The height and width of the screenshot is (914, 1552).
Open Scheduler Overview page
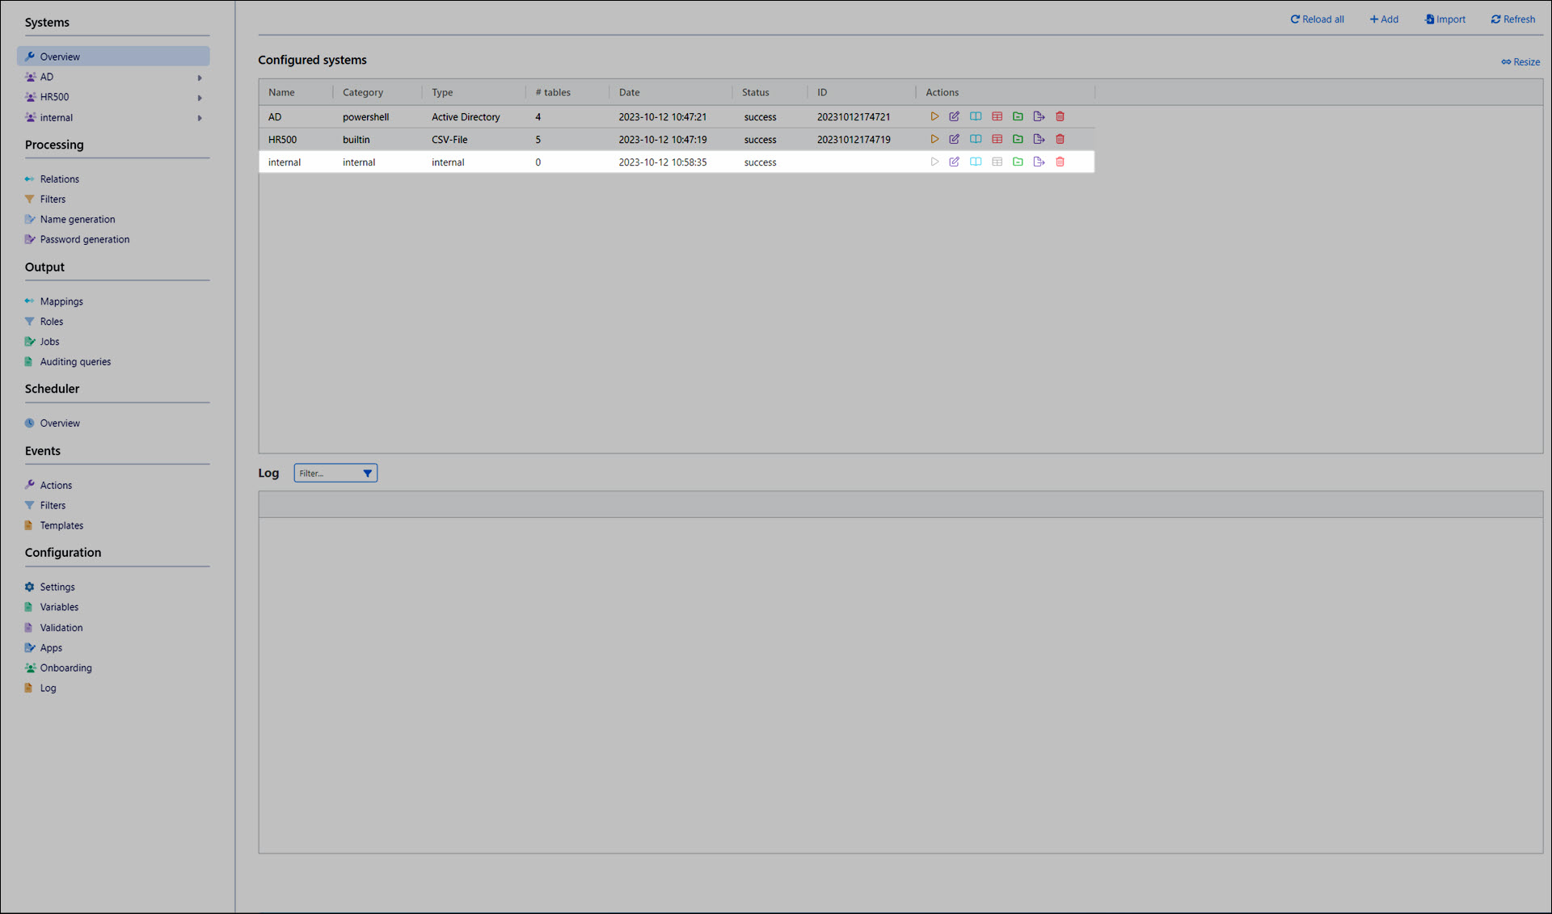[x=60, y=423]
